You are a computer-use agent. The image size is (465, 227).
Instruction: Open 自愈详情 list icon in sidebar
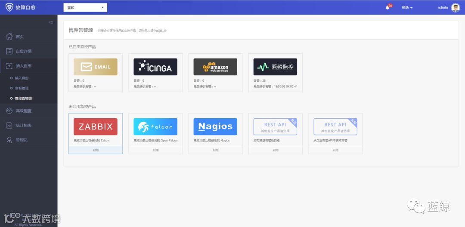[x=9, y=51]
